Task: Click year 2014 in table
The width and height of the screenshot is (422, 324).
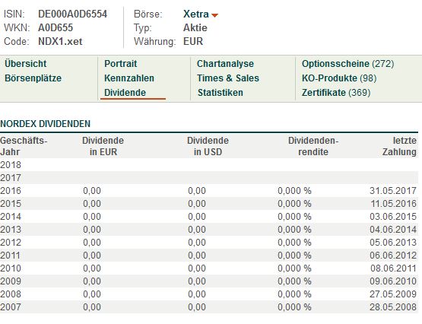Action: (x=11, y=216)
